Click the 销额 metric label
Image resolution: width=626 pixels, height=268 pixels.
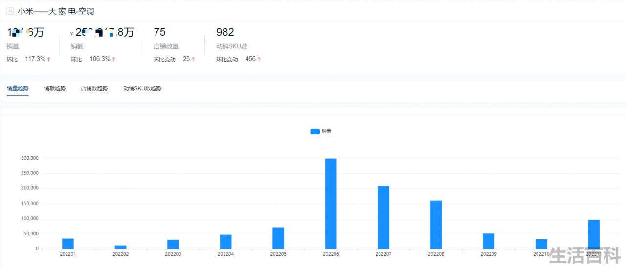tap(77, 46)
